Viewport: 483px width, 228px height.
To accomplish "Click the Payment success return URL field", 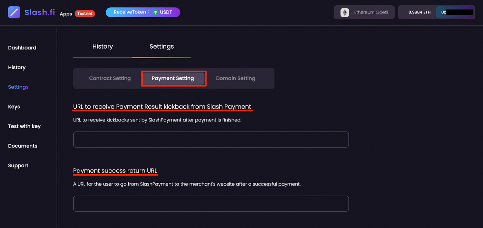I will click(211, 204).
